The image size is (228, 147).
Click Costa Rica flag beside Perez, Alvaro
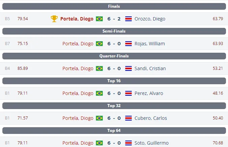(128, 93)
